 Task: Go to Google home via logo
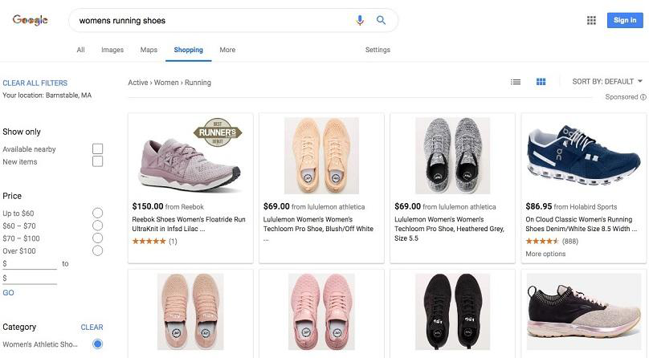coord(31,20)
